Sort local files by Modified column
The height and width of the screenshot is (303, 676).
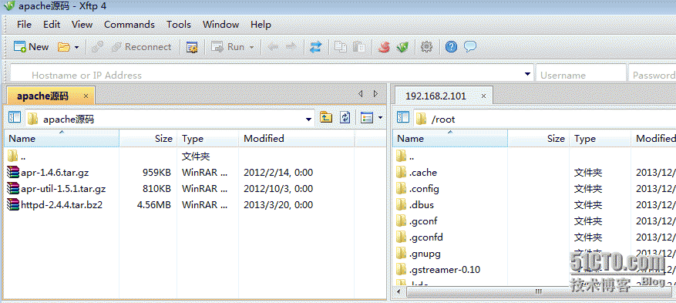(x=297, y=138)
